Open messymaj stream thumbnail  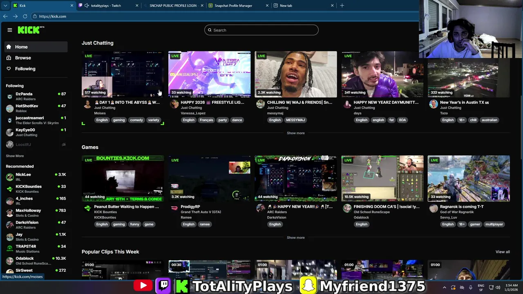click(x=296, y=74)
